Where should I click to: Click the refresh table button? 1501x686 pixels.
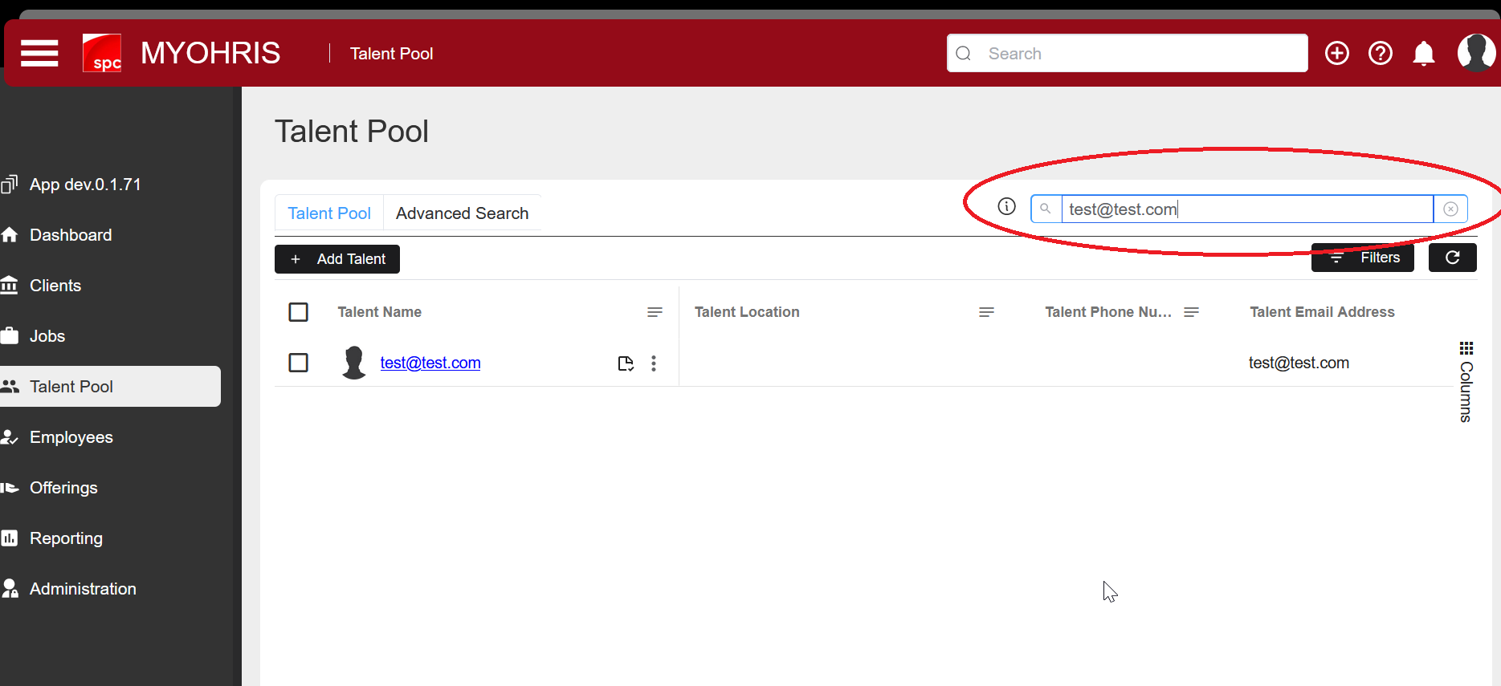point(1452,258)
